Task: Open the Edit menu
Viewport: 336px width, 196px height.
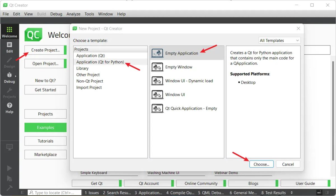Action: point(17,14)
